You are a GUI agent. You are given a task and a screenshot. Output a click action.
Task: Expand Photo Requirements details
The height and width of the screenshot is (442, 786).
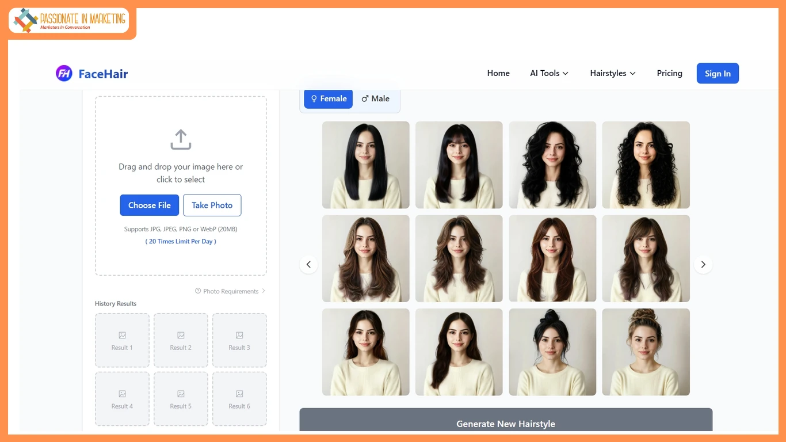(231, 291)
